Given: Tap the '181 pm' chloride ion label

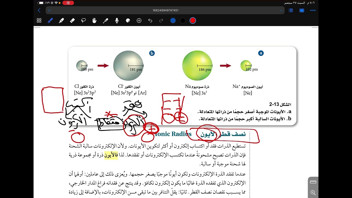Looking at the screenshot, I should tap(136, 70).
